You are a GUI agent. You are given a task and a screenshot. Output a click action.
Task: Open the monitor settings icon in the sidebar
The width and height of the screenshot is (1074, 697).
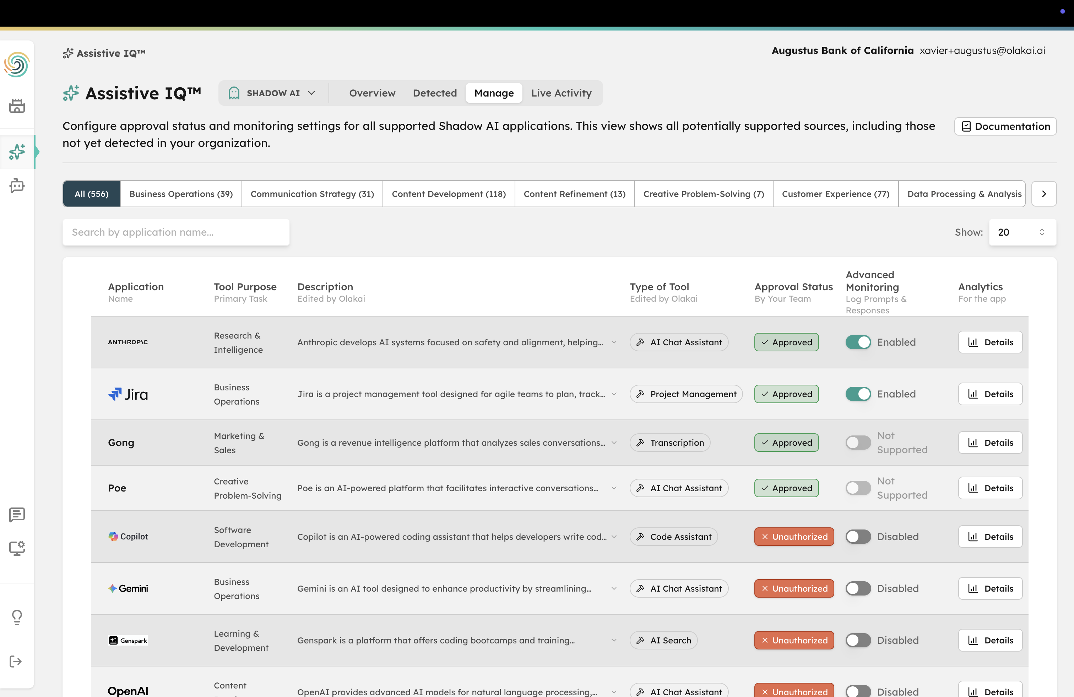pyautogui.click(x=17, y=548)
